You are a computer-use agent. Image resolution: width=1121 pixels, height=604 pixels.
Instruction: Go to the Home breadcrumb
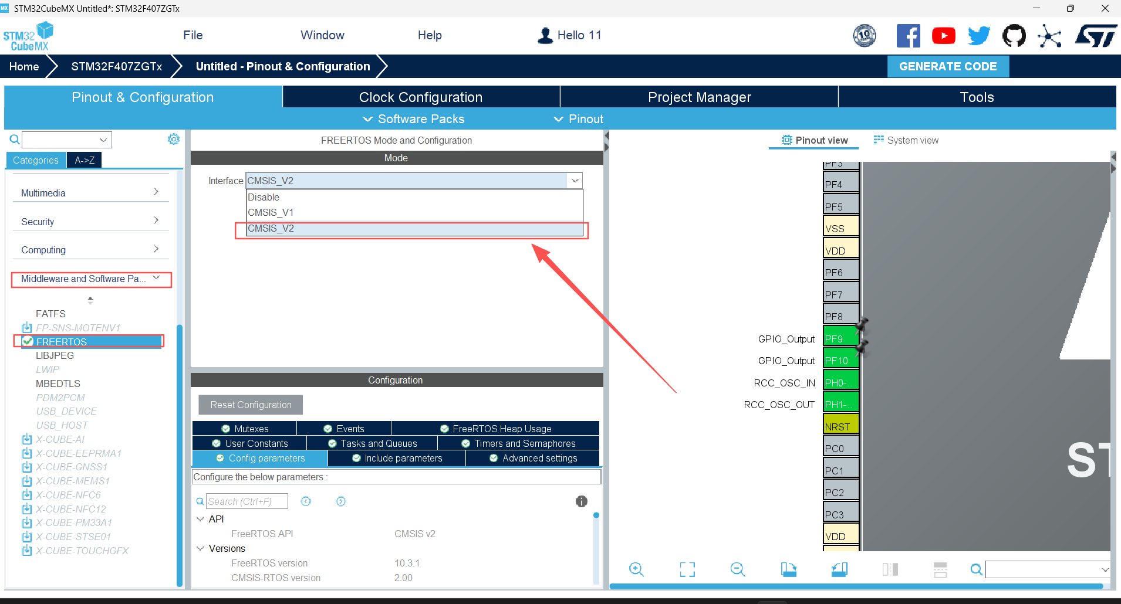point(24,66)
